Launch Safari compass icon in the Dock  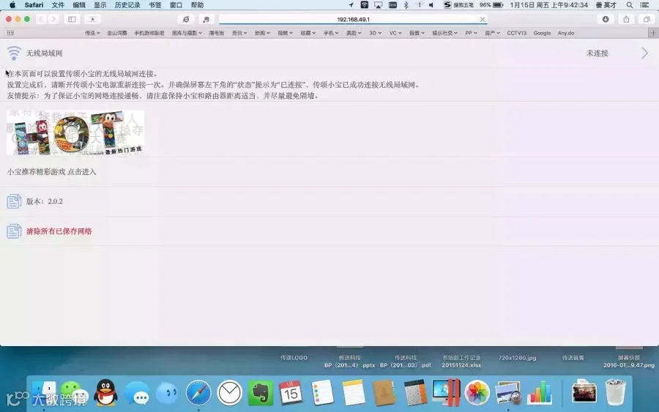[x=198, y=393]
